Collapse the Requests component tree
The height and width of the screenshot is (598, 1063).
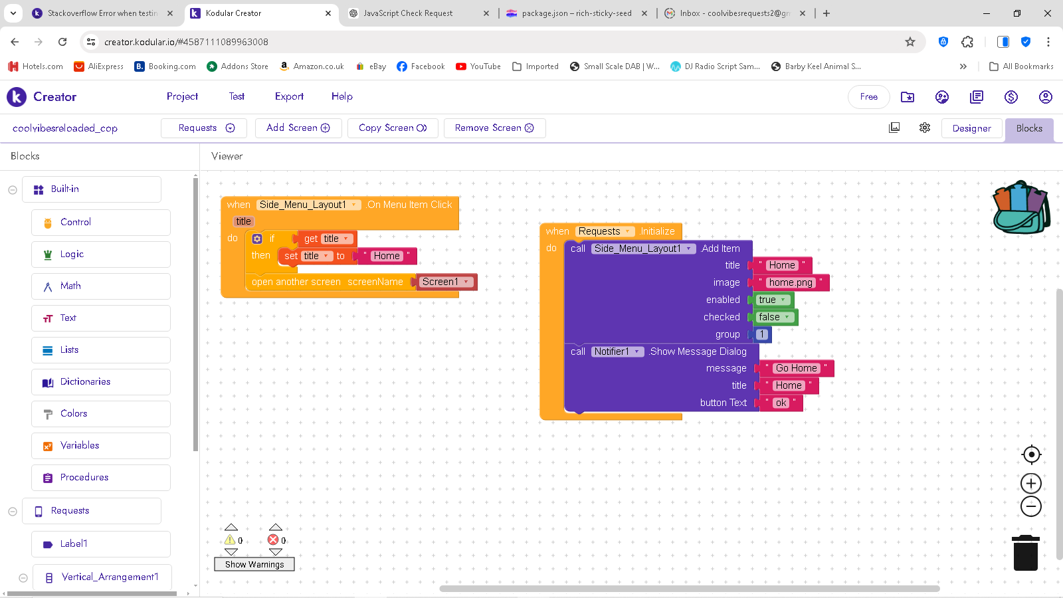pos(13,511)
